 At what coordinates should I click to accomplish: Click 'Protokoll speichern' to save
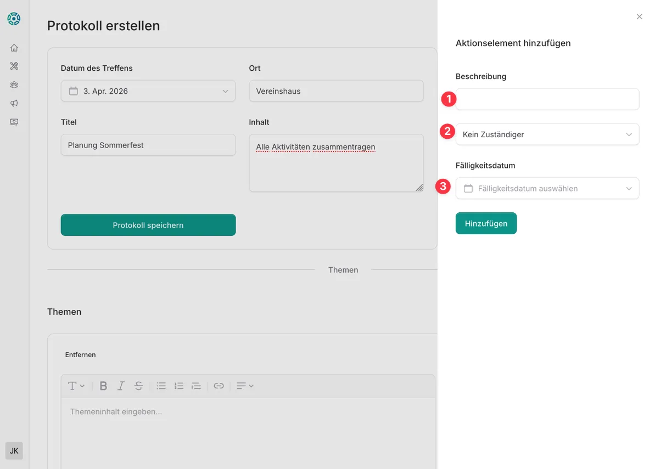(x=148, y=225)
